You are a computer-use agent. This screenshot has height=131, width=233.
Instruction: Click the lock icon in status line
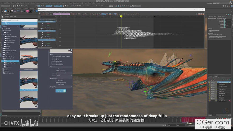pyautogui.click(x=64, y=6)
